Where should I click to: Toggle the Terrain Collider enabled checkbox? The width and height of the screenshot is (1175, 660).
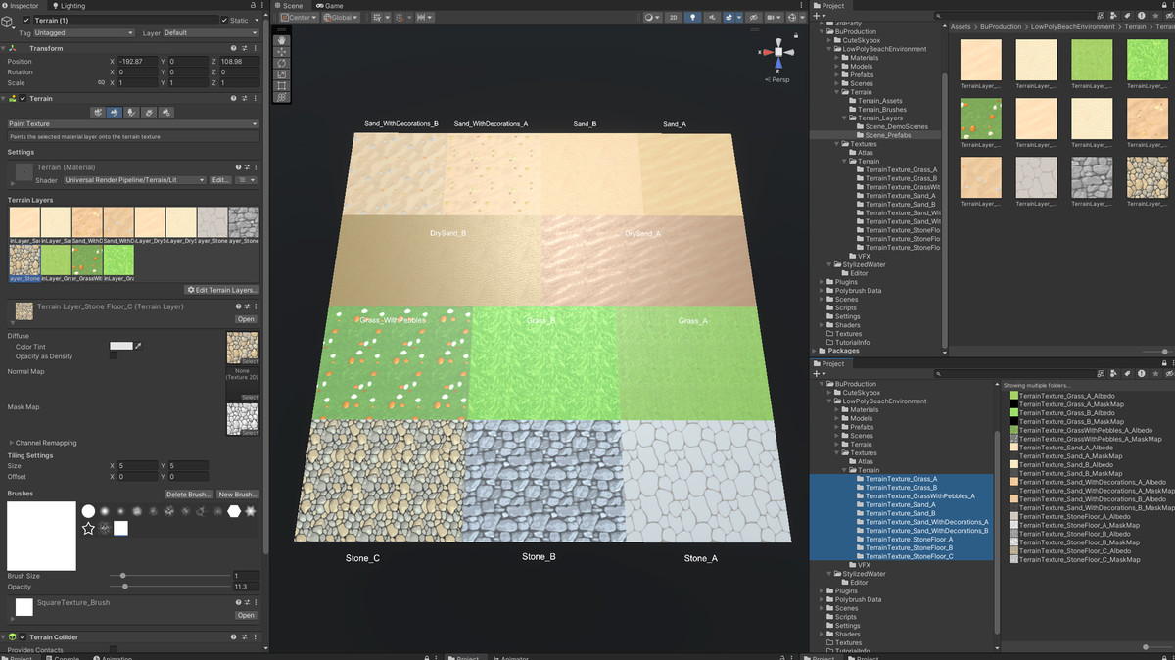pos(23,637)
